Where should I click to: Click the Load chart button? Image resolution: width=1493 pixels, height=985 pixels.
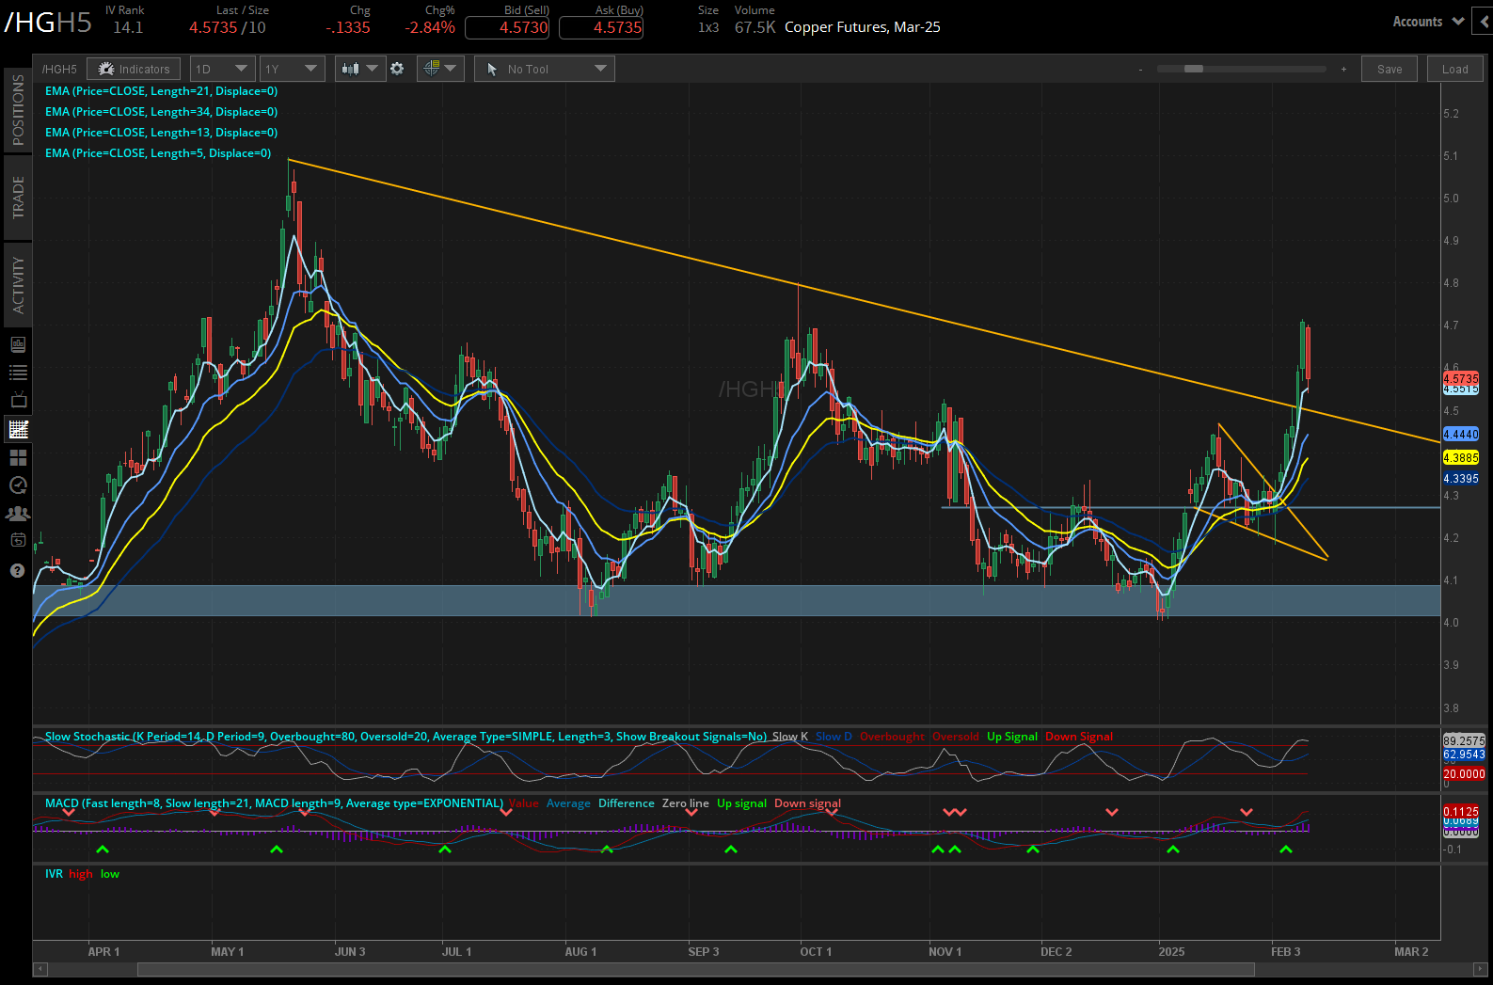click(1454, 69)
